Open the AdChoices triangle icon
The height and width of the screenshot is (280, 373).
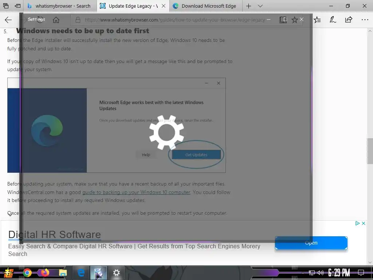(x=357, y=223)
